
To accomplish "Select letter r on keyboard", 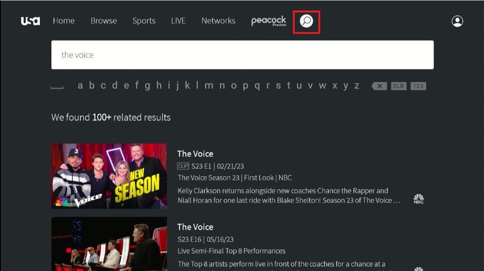I will [x=268, y=86].
